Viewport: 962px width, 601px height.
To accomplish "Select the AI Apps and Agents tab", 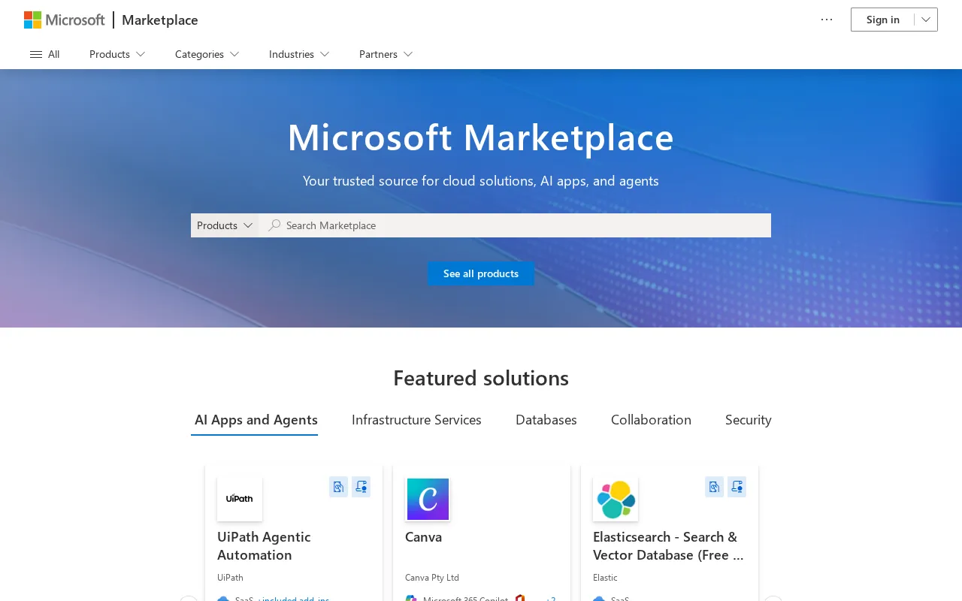I will point(256,420).
